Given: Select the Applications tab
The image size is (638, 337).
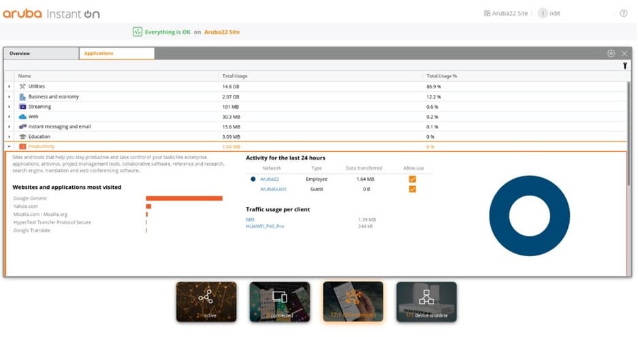Looking at the screenshot, I should pos(117,53).
